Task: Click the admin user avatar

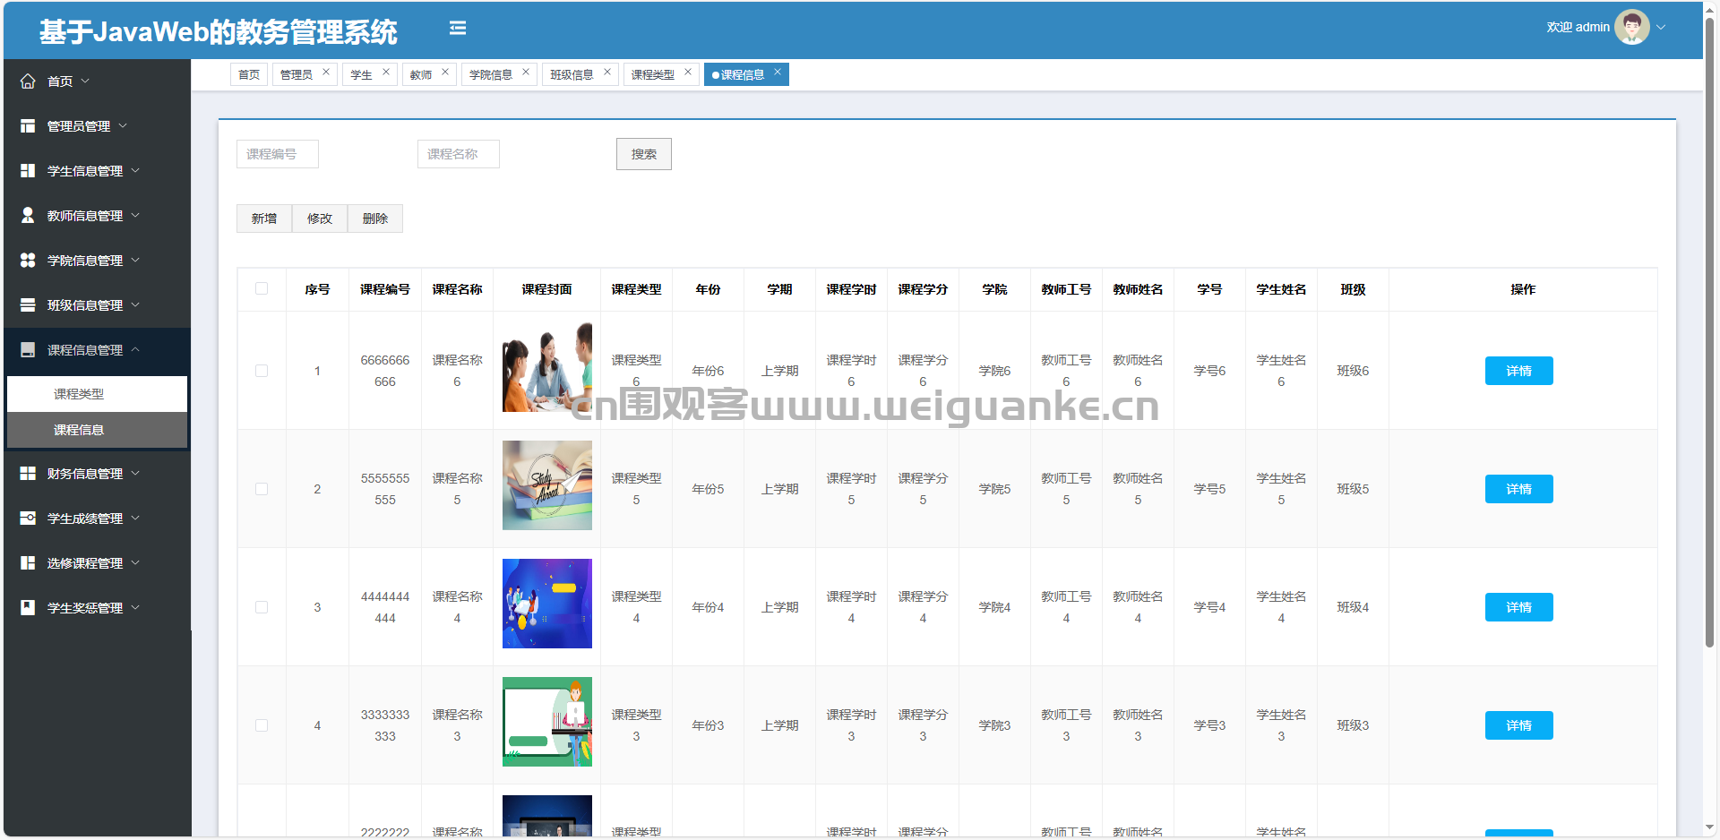Action: (x=1631, y=27)
